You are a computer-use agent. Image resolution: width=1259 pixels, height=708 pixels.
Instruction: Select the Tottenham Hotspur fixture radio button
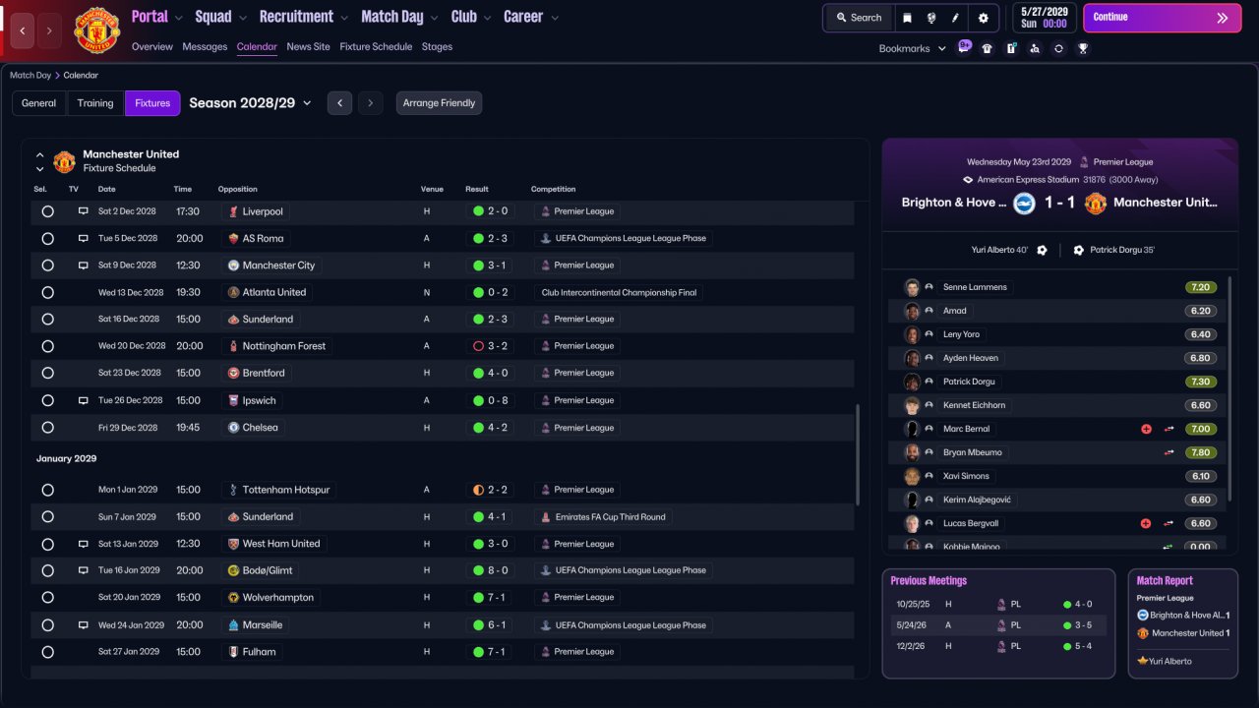pyautogui.click(x=47, y=490)
